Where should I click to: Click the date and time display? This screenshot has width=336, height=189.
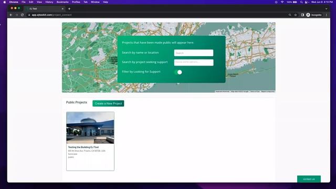point(322,2)
